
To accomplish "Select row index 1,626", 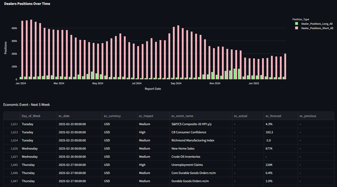I will 12,148.
